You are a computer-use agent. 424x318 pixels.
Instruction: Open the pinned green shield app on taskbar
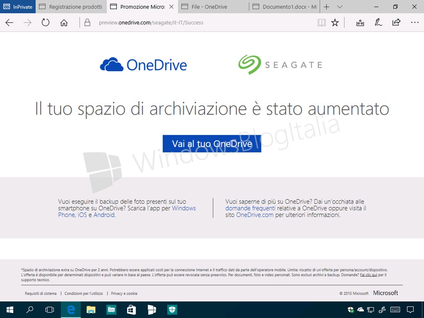[172, 310]
